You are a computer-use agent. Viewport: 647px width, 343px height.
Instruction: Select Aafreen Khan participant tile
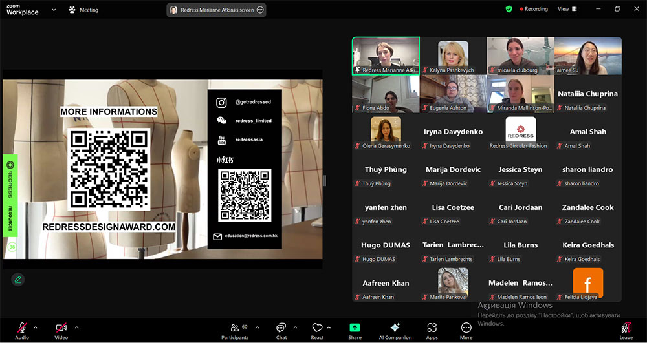pyautogui.click(x=386, y=284)
